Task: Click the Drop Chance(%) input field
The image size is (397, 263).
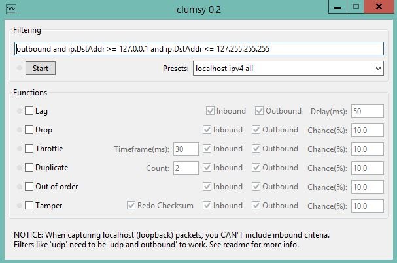Action: 368,130
